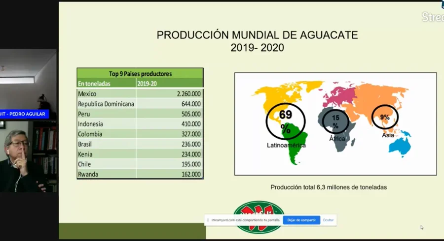This screenshot has width=444, height=241.
Task: Click the Streamyard watermark logo
Action: 433,17
